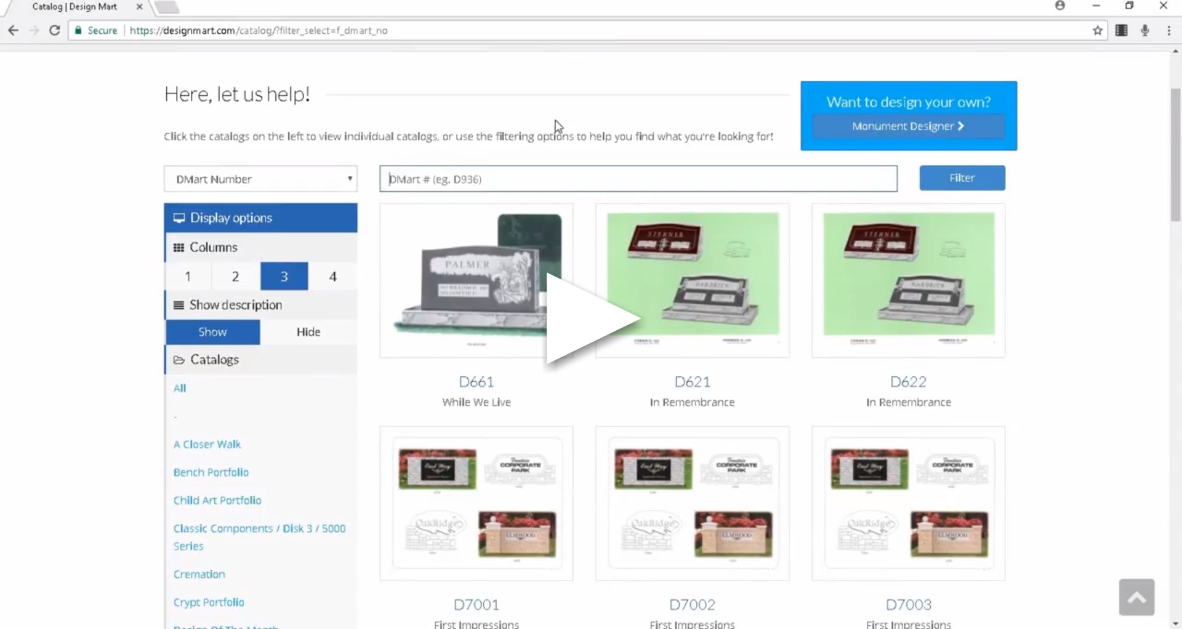
Task: Click the Catalogs folder icon
Action: coord(179,360)
